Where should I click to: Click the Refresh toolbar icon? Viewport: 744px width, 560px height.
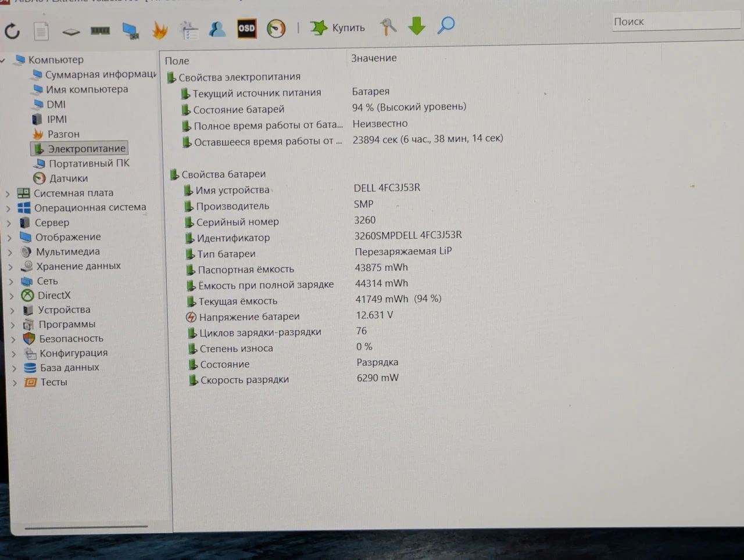pos(12,31)
